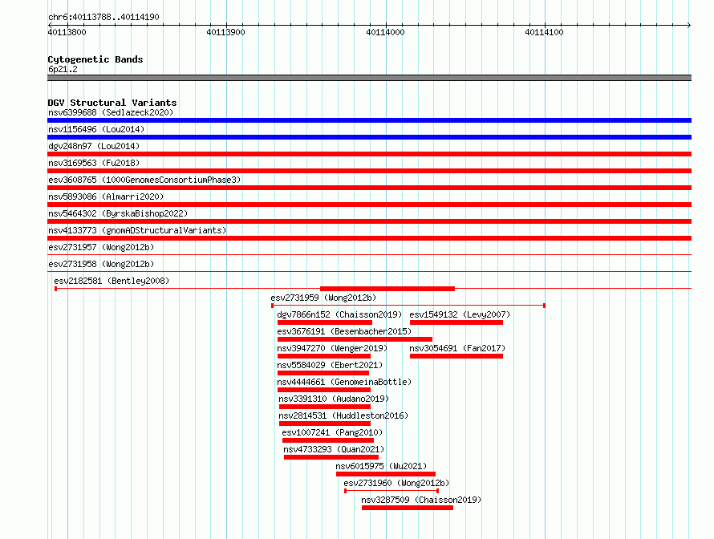
Task: Open nsv5893086 (Almarri2020) variant label
Action: (x=106, y=197)
